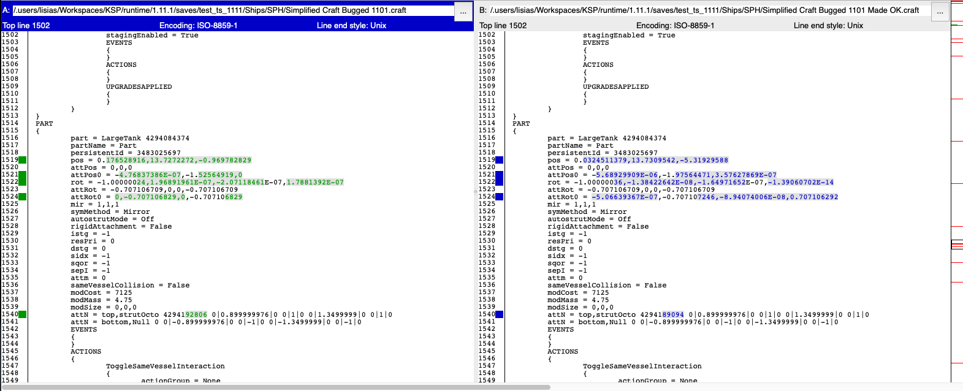The image size is (963, 391).
Task: Click the left pane 'pos = 0.176528916' line
Action: [x=161, y=160]
